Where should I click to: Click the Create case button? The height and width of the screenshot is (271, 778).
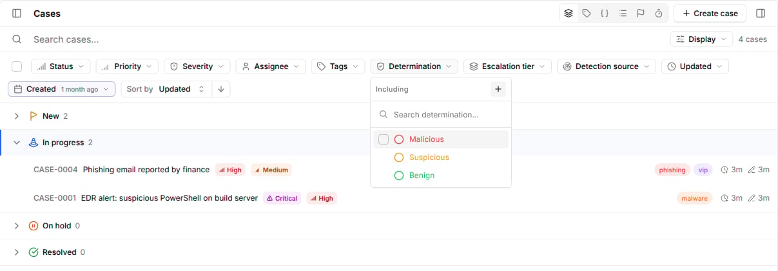click(710, 13)
